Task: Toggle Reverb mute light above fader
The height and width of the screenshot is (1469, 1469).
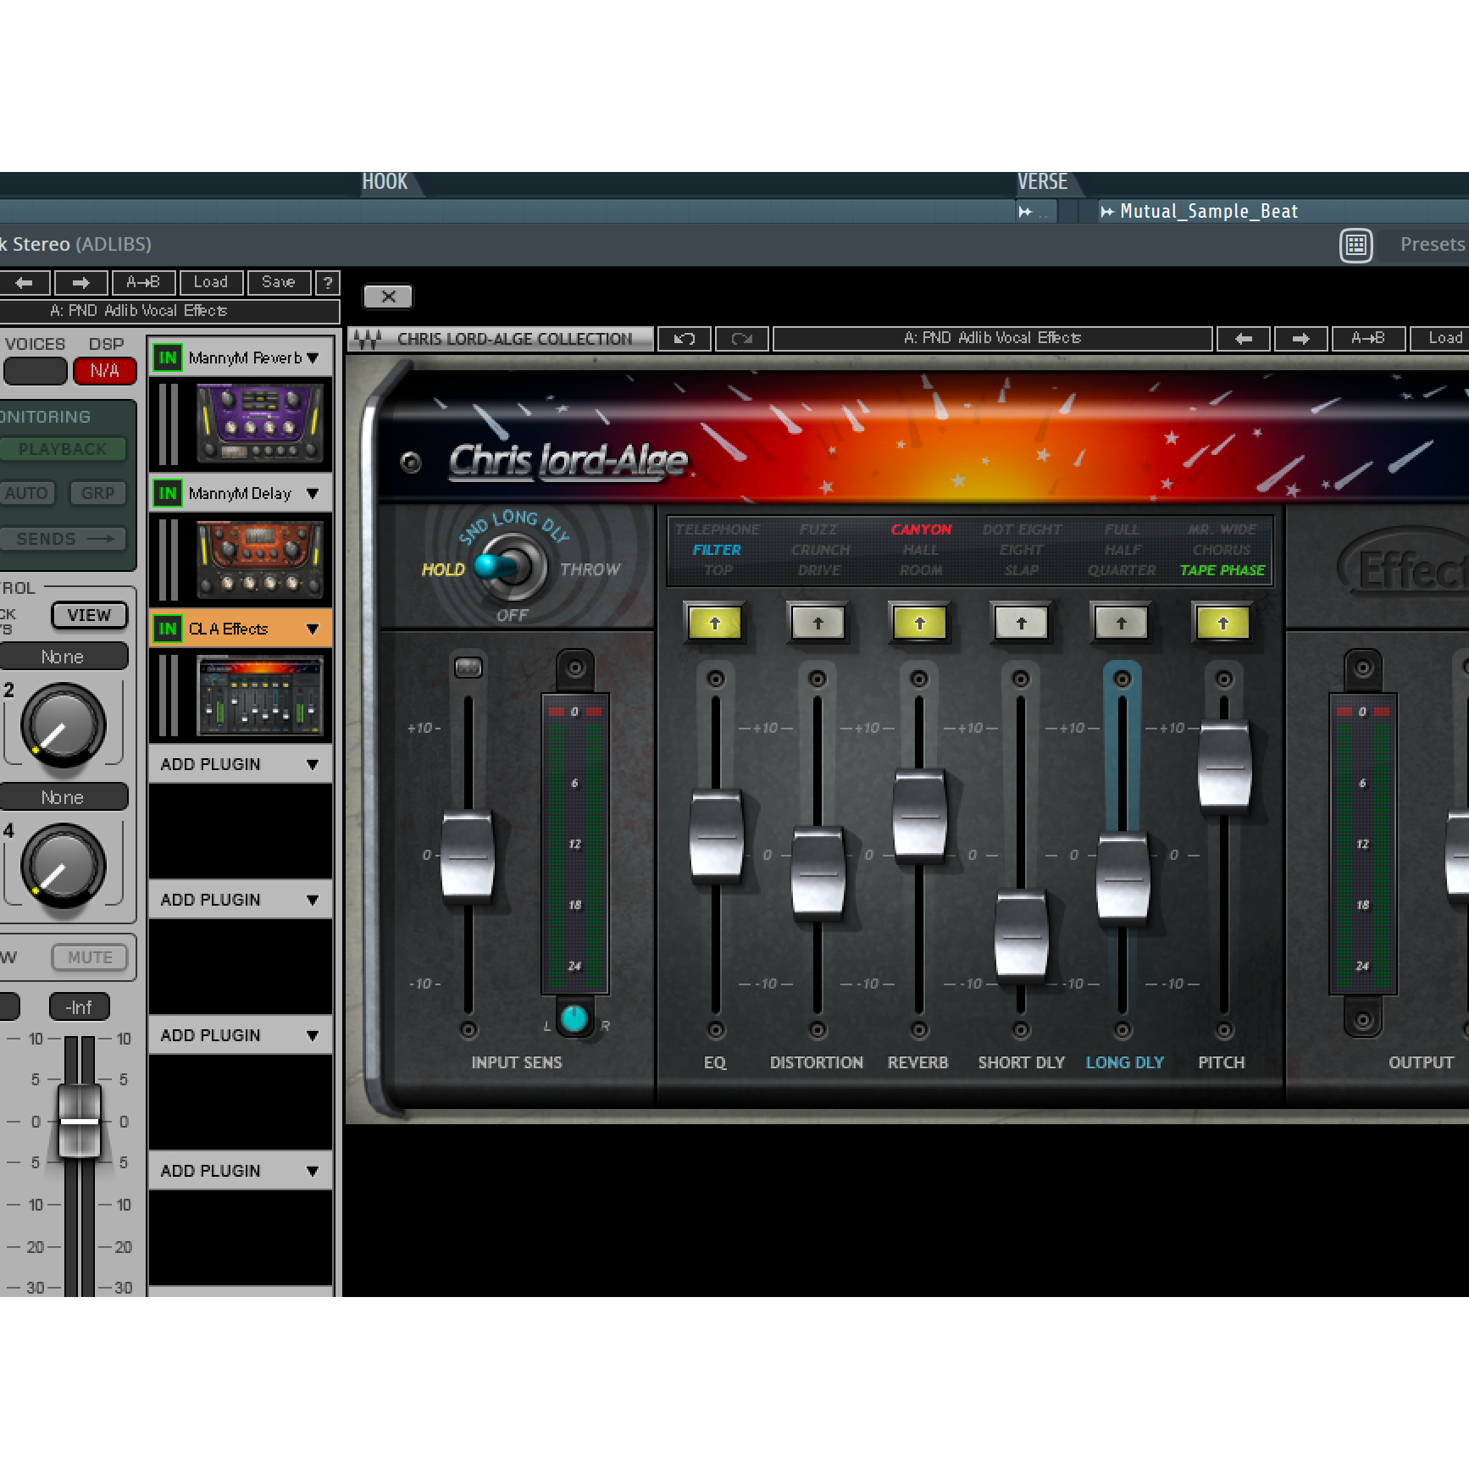Action: point(919,679)
